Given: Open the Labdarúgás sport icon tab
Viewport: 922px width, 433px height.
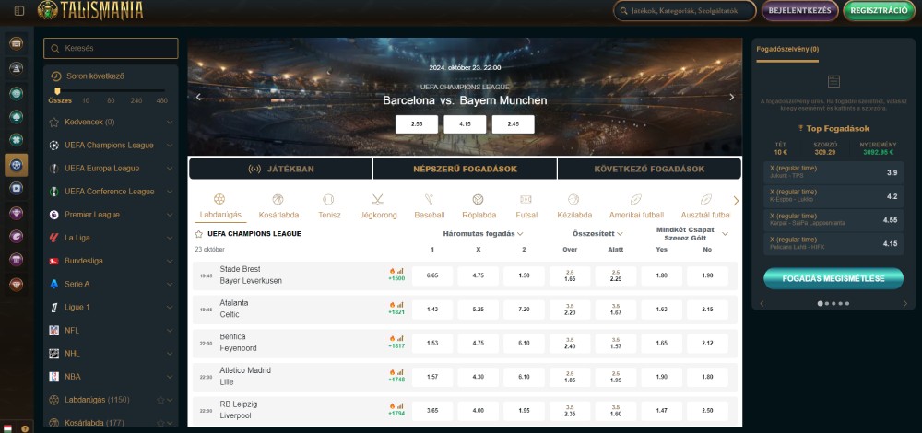Looking at the screenshot, I should pyautogui.click(x=219, y=199).
